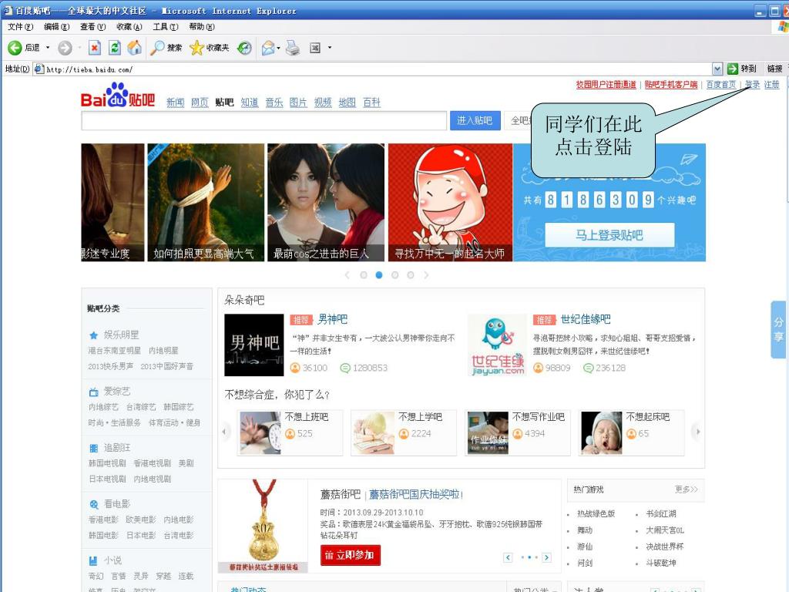Click the Edit page toolbar icon
Image resolution: width=789 pixels, height=592 pixels.
[x=315, y=48]
